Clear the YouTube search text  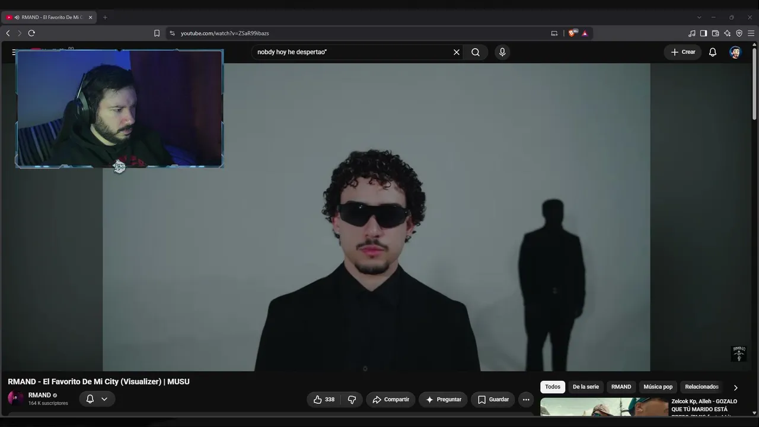[457, 52]
